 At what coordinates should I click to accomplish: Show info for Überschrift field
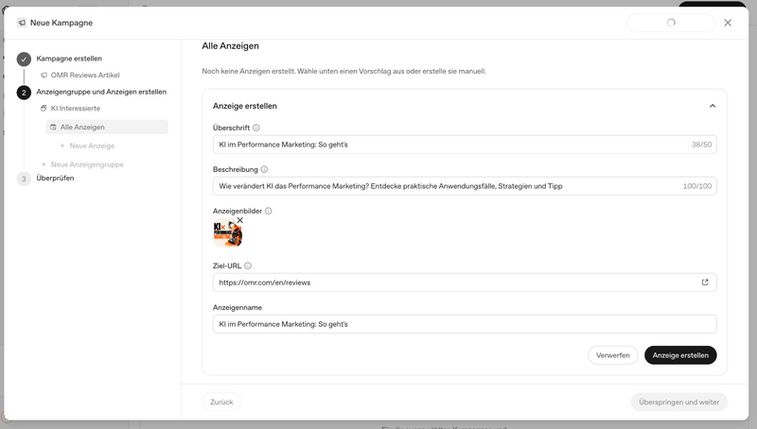click(256, 128)
